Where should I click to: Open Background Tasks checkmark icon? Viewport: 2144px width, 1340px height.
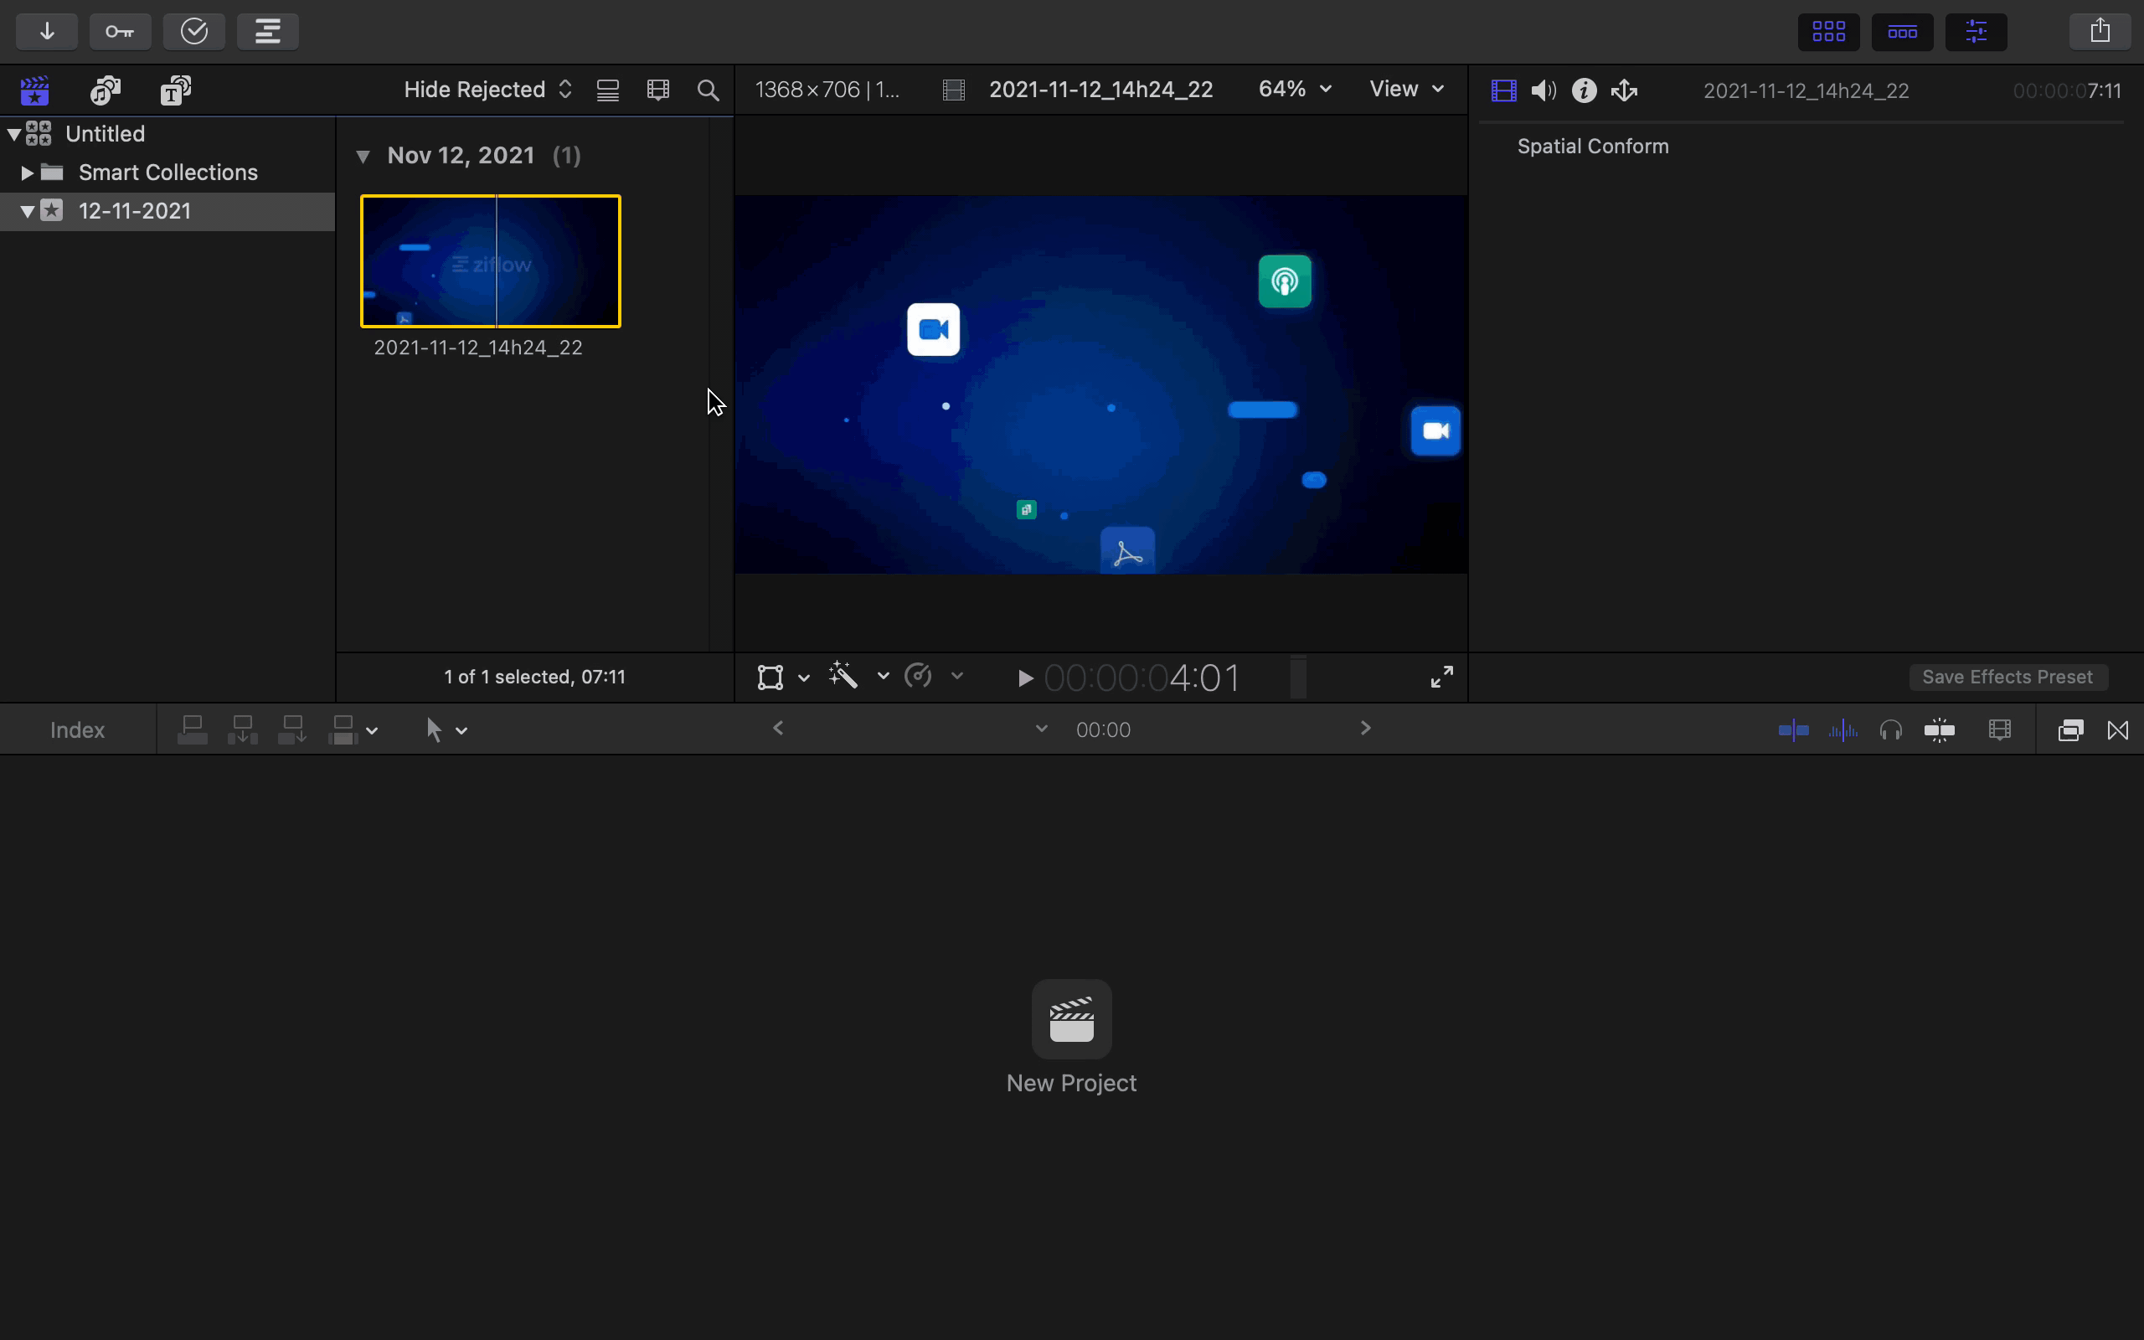[194, 32]
